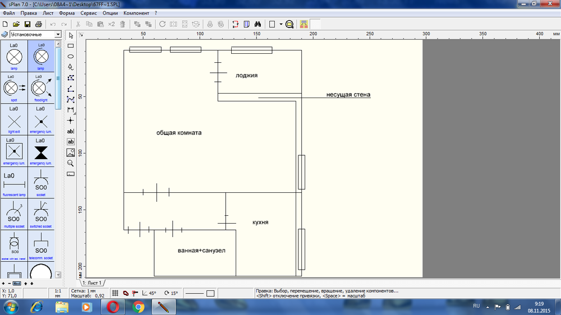Open the Сервис menu
Image resolution: width=561 pixels, height=315 pixels.
(x=88, y=13)
